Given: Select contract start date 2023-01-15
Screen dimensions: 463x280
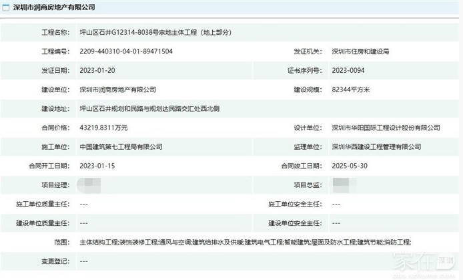Looking at the screenshot, I should point(97,166).
